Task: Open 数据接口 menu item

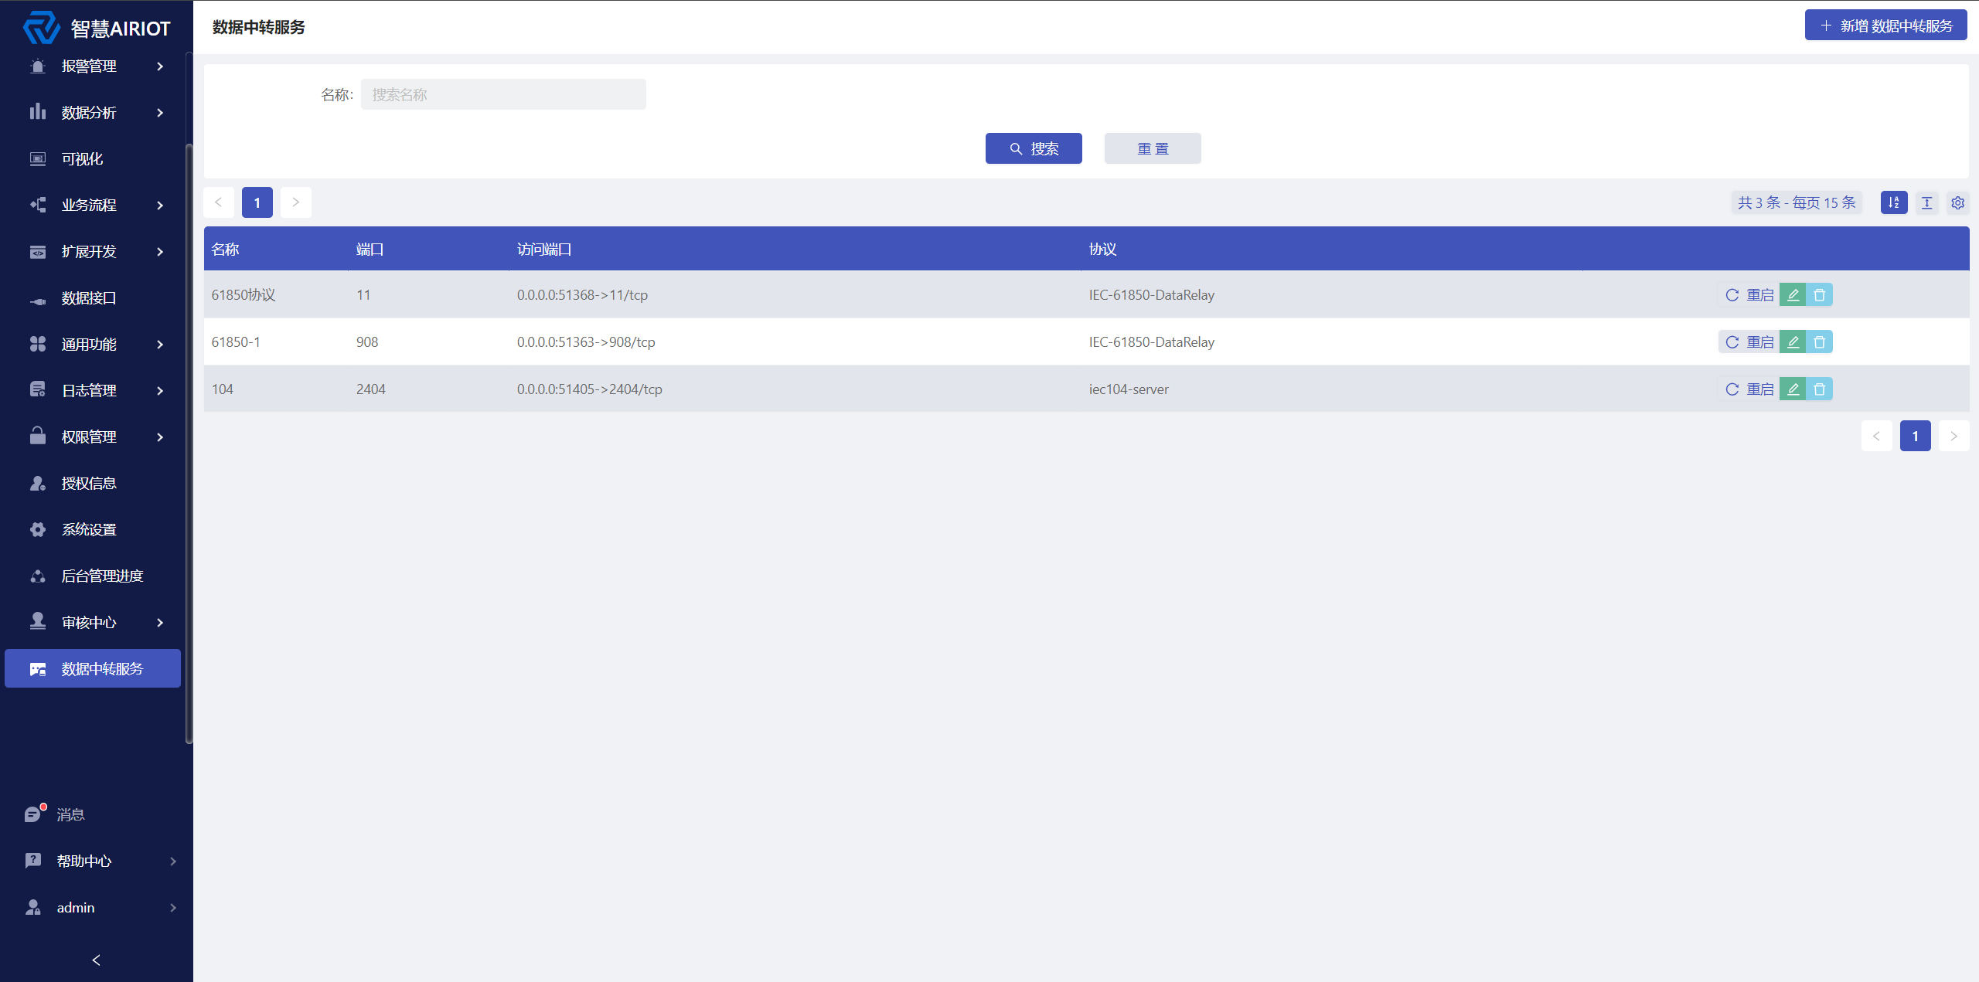Action: click(93, 298)
